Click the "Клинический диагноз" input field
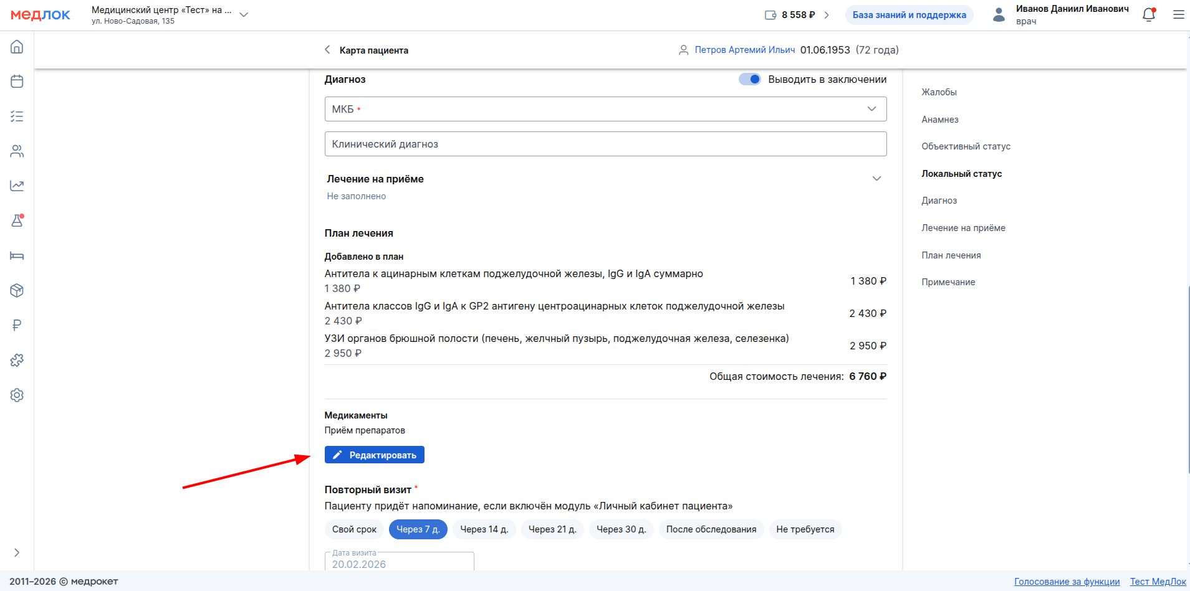1190x591 pixels. click(605, 144)
